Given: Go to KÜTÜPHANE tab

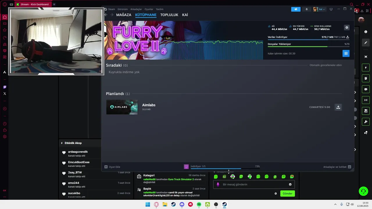Looking at the screenshot, I should pos(146,15).
